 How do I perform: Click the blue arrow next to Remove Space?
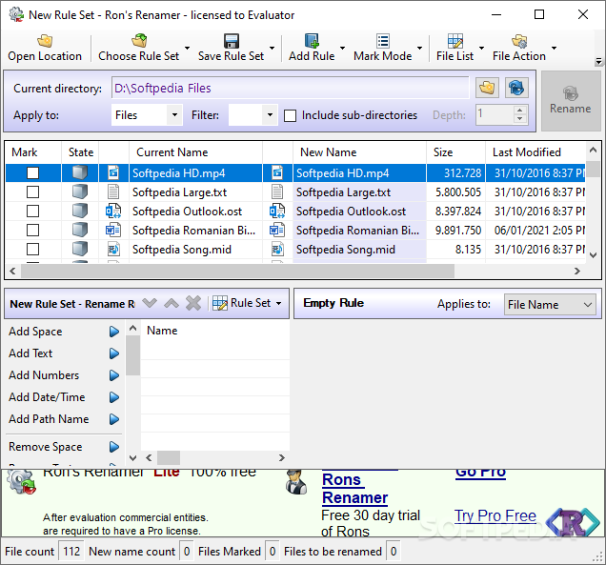pyautogui.click(x=114, y=447)
